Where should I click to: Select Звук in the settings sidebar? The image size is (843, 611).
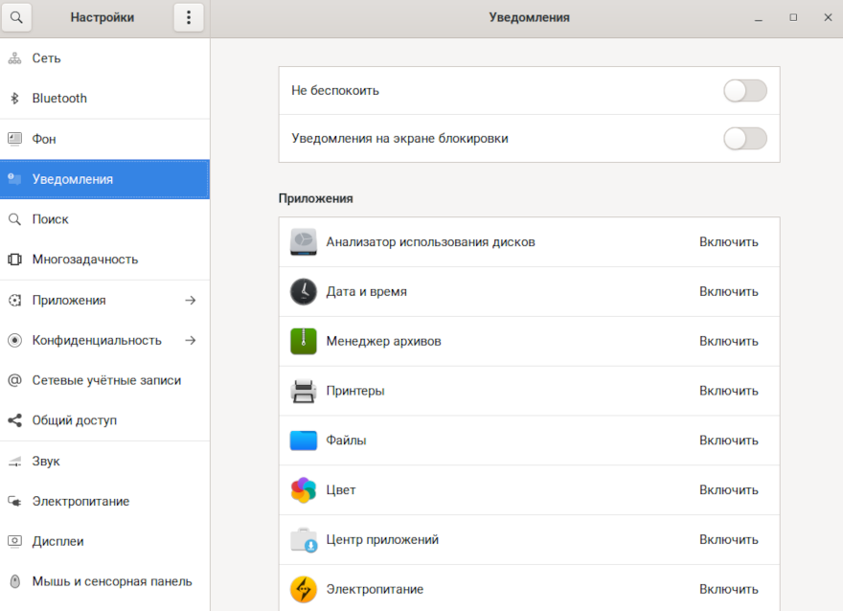[46, 461]
